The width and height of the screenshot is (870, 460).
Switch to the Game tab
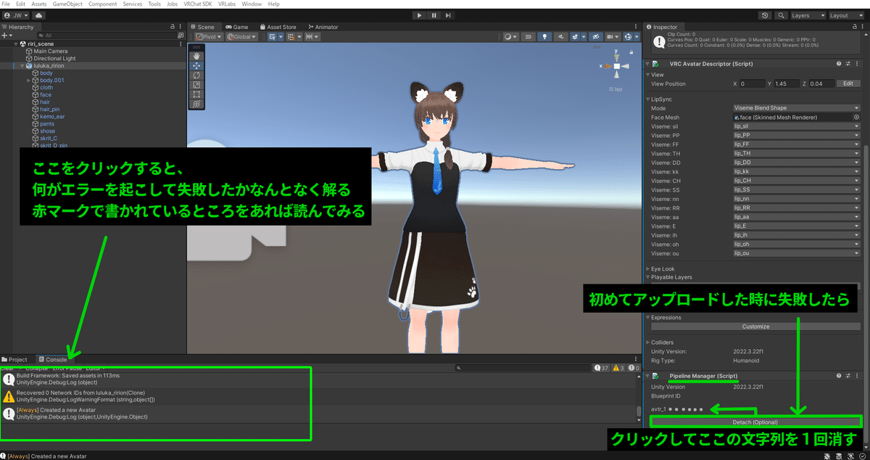(236, 27)
